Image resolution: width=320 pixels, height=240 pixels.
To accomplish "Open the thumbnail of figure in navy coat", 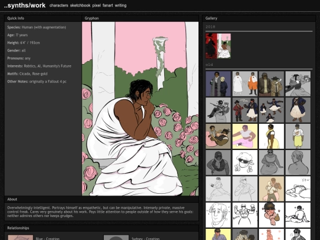I will point(298,110).
